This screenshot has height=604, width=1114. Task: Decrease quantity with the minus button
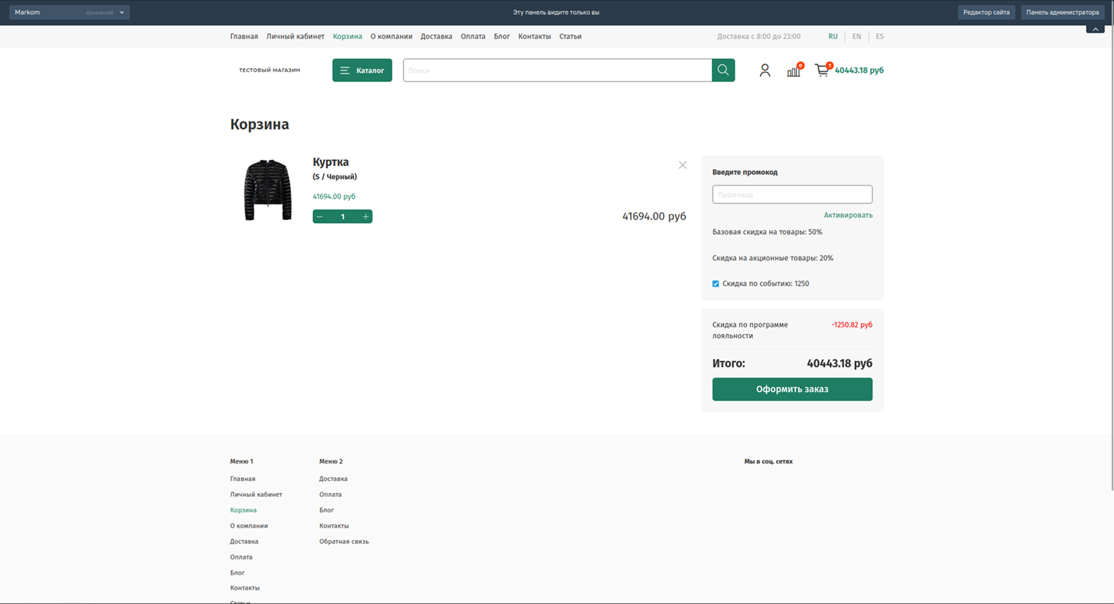point(320,216)
